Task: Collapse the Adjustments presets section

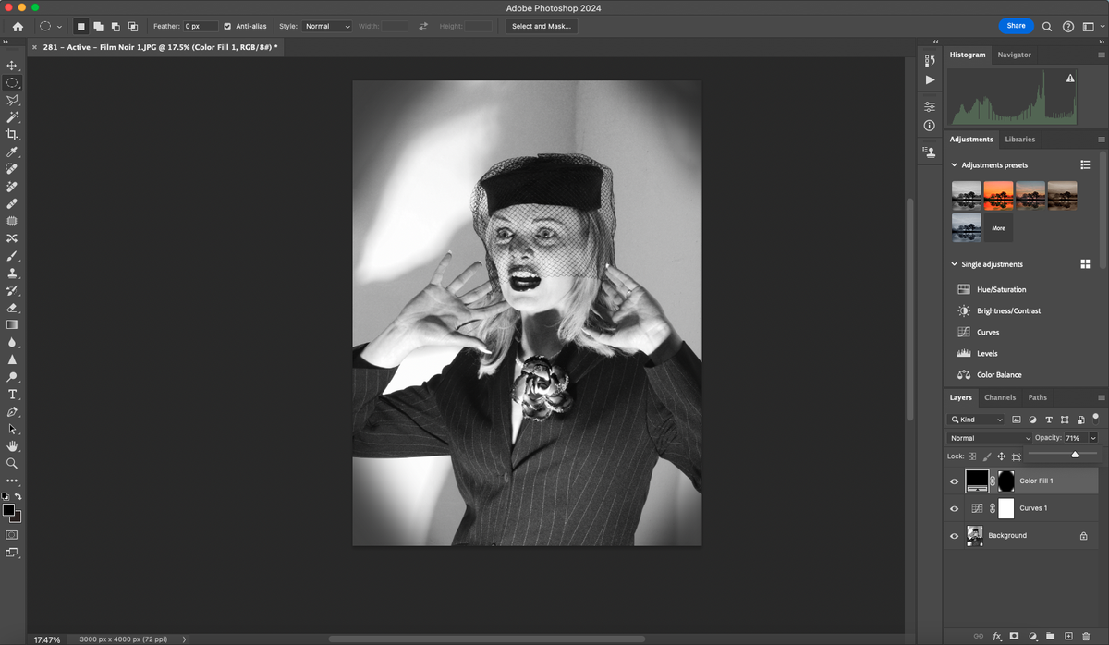Action: [955, 164]
